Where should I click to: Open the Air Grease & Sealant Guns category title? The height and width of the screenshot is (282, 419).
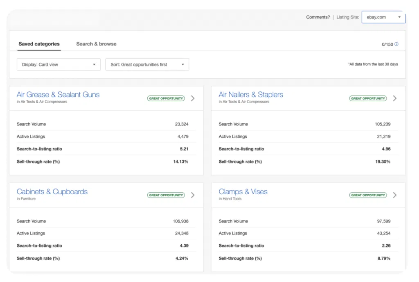(x=58, y=94)
